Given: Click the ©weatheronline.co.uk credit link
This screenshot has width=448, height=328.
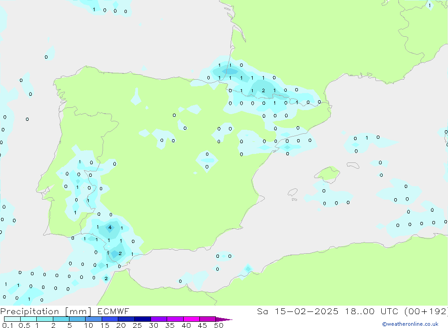Looking at the screenshot, I should 410,324.
